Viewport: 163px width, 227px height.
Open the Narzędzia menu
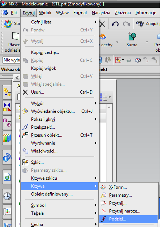click(x=101, y=13)
